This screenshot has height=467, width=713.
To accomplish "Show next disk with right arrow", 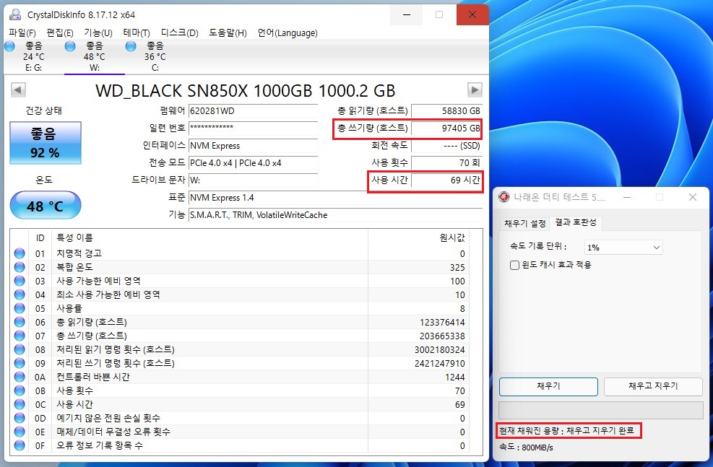I will [x=475, y=90].
